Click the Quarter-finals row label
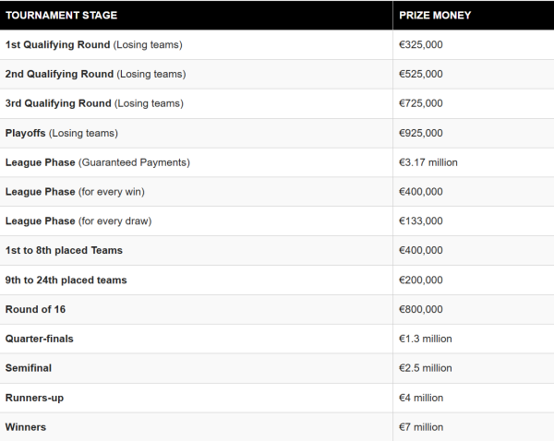Viewport: 554px width, 441px height. click(x=39, y=339)
